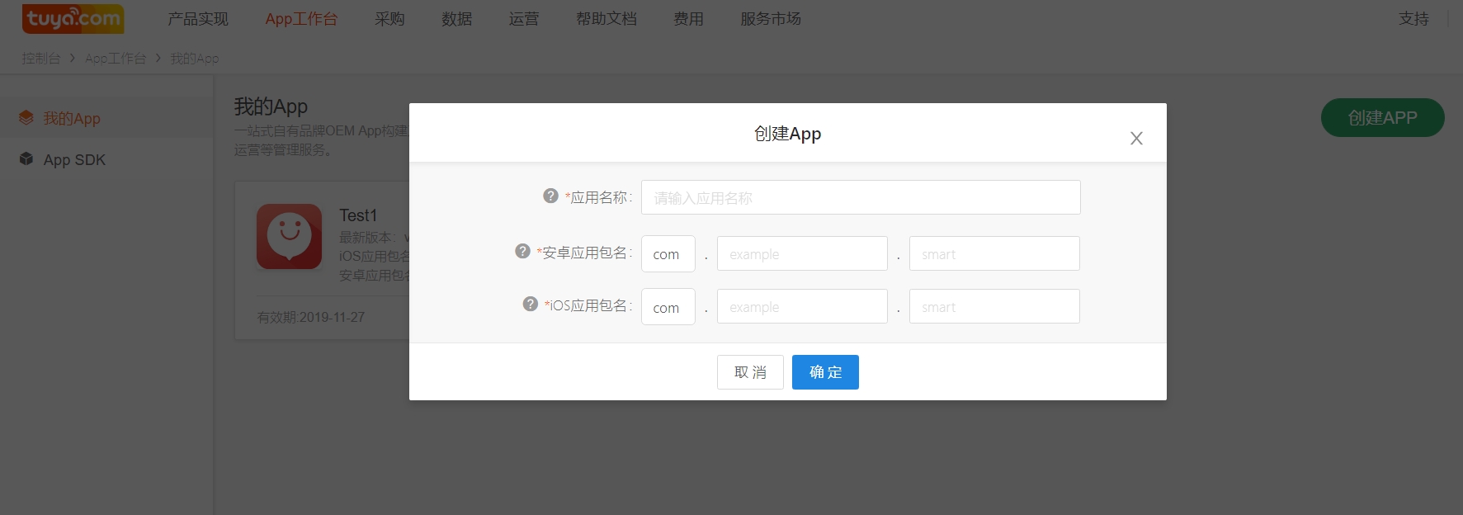Click the Android package 'example' field
Viewport: 1463px width, 515px height.
801,254
